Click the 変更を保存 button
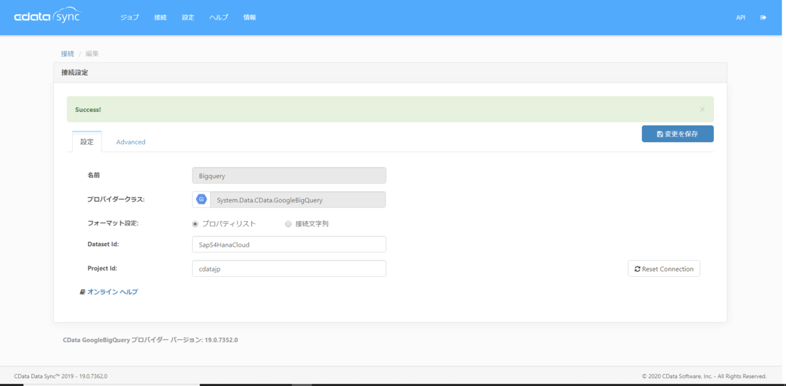Screen dimensions: 786x386 click(677, 133)
